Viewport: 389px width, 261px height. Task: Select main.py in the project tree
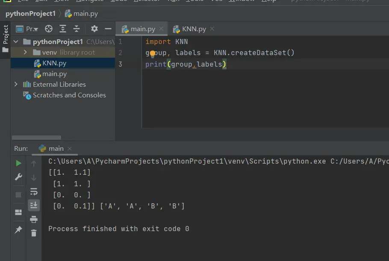click(x=63, y=74)
